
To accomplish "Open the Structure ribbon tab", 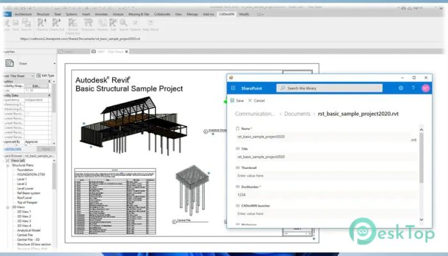I will pos(43,14).
